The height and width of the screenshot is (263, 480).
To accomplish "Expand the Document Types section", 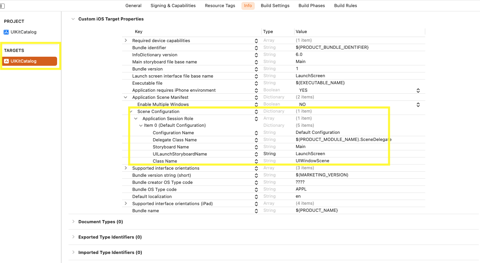I will tap(73, 222).
